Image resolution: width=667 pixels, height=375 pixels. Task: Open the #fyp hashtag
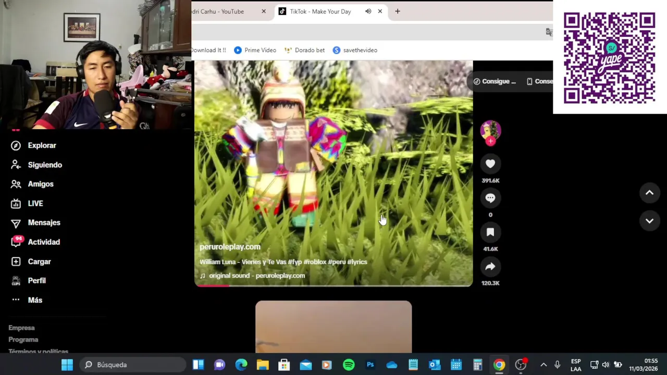pyautogui.click(x=295, y=262)
